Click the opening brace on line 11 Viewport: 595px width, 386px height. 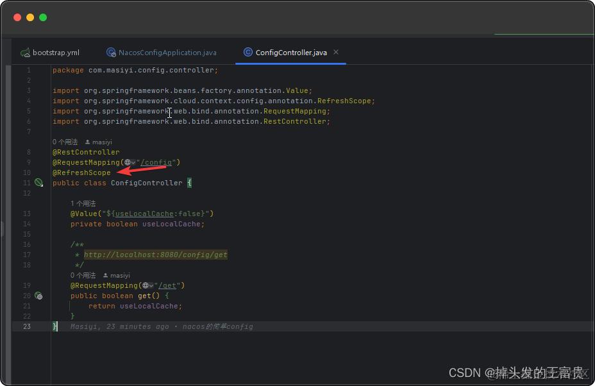tap(189, 183)
